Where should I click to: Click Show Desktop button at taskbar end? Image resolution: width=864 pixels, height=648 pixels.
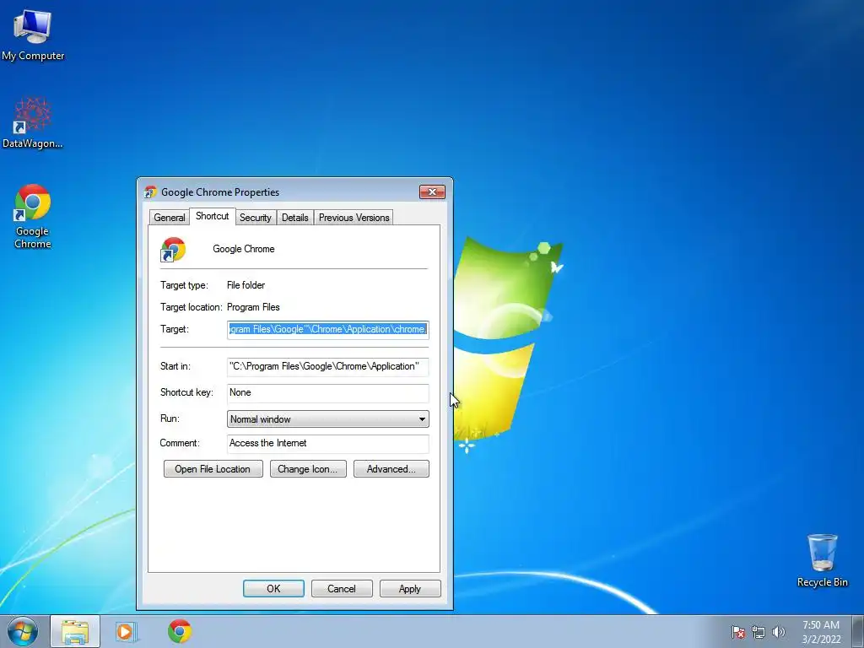(x=858, y=631)
